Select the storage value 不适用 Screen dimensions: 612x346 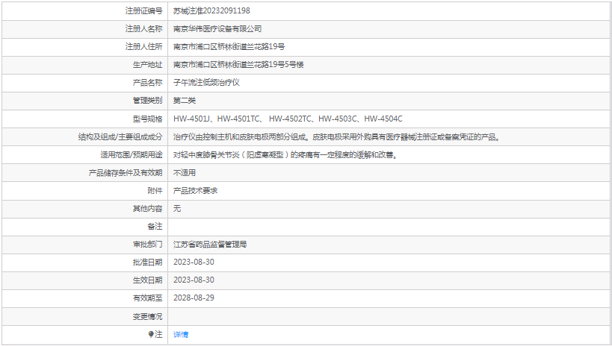click(x=185, y=172)
